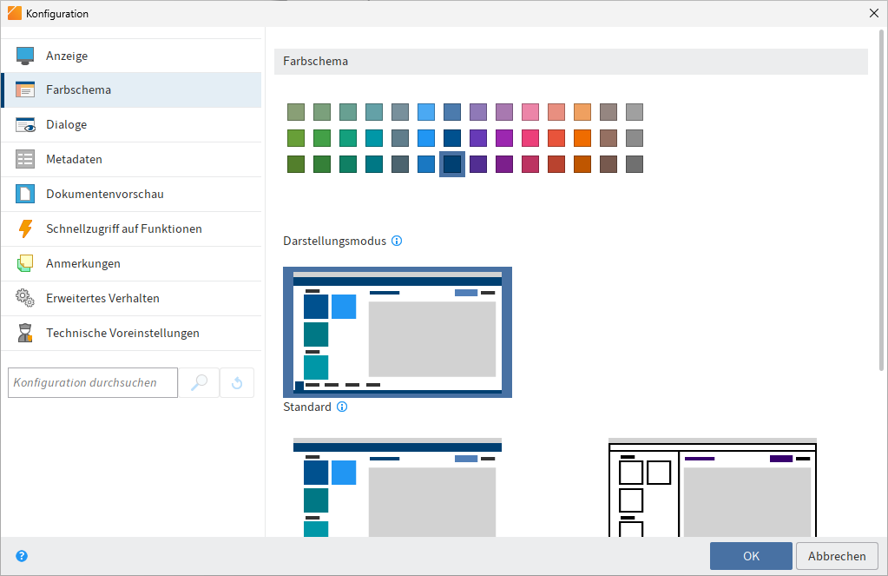
Task: Click the Erweitertes Verhalten gears icon
Action: click(25, 298)
